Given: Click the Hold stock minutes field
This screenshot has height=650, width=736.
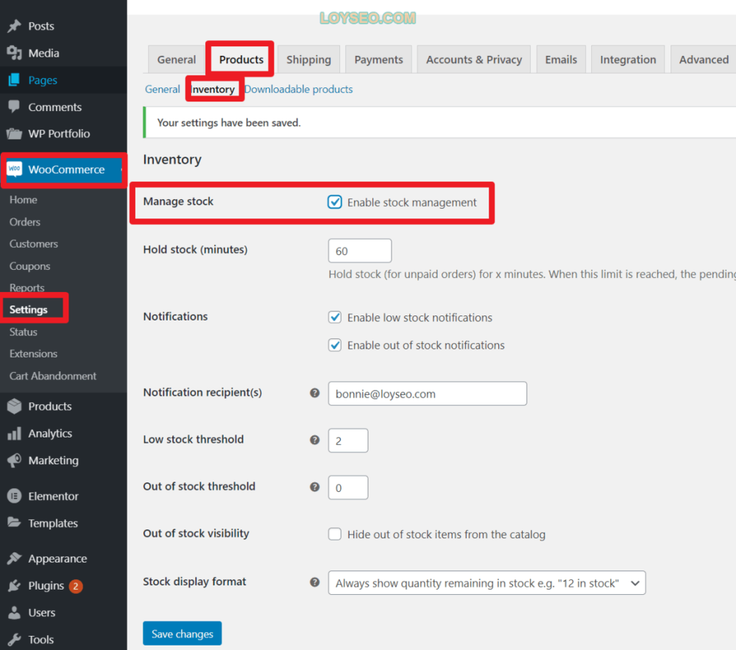Looking at the screenshot, I should pyautogui.click(x=360, y=251).
